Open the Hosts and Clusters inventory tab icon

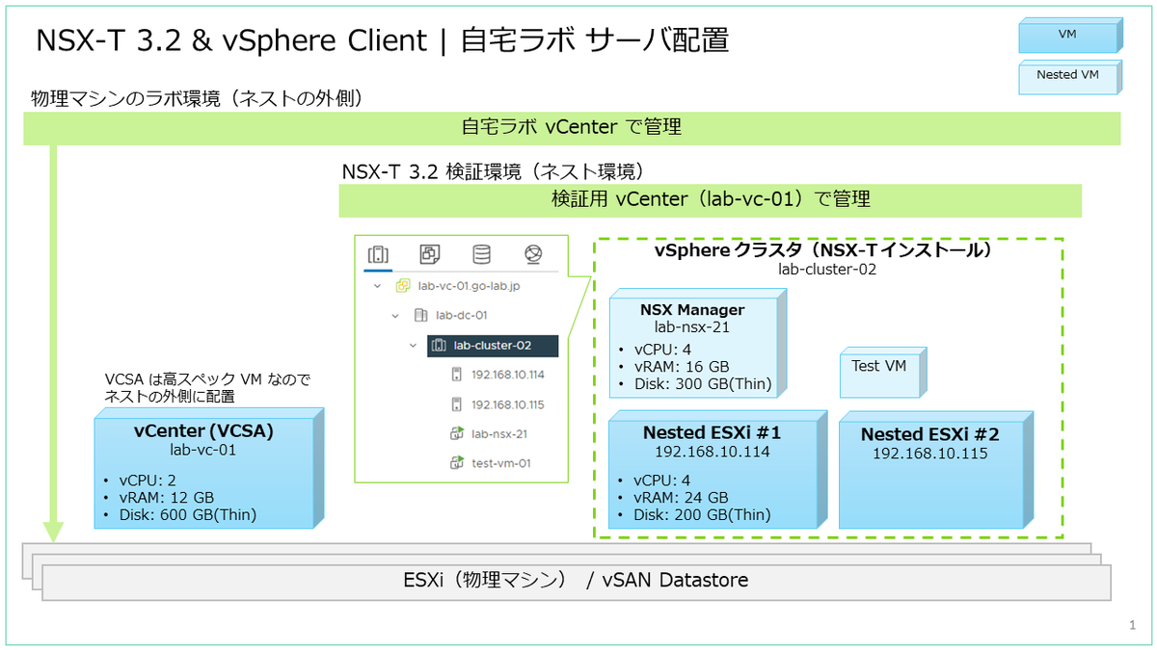click(x=379, y=254)
